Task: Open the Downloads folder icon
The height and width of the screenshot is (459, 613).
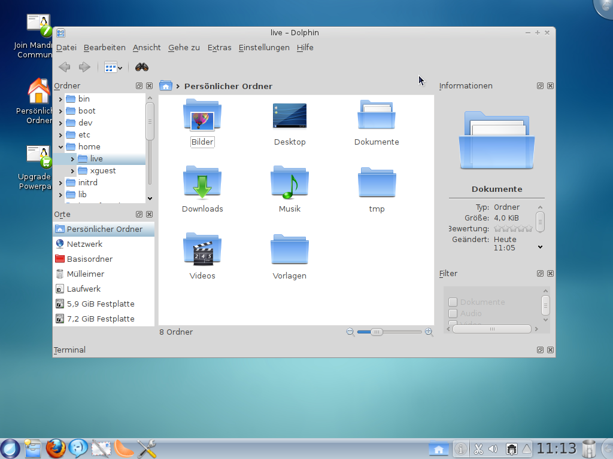Action: [202, 183]
